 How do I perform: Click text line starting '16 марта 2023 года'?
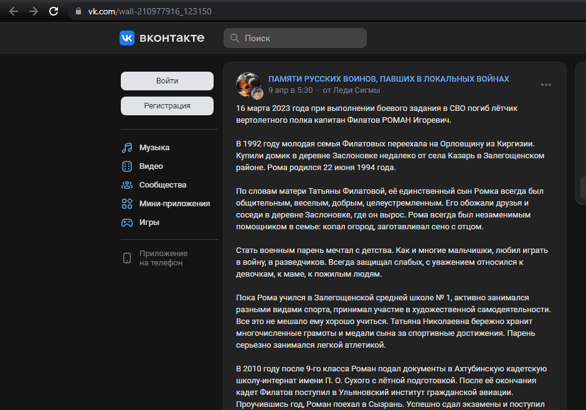tap(377, 108)
